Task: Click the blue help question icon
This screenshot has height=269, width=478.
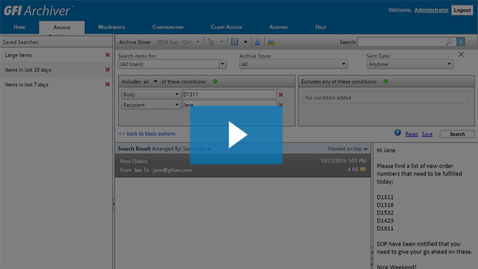Action: pyautogui.click(x=397, y=132)
